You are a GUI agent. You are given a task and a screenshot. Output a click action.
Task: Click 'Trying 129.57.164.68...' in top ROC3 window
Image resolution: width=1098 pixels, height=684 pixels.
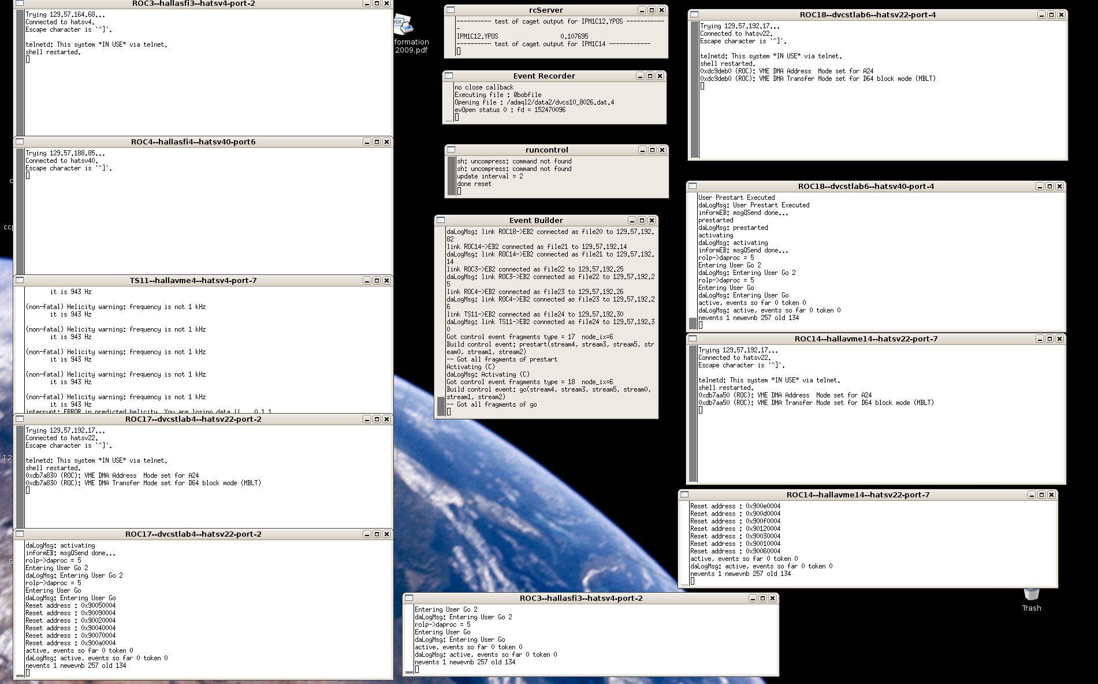(x=65, y=14)
